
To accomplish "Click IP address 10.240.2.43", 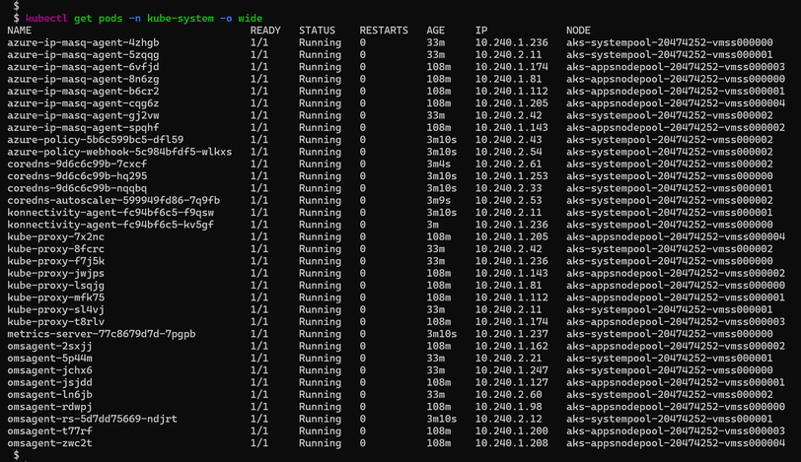I will pyautogui.click(x=508, y=140).
